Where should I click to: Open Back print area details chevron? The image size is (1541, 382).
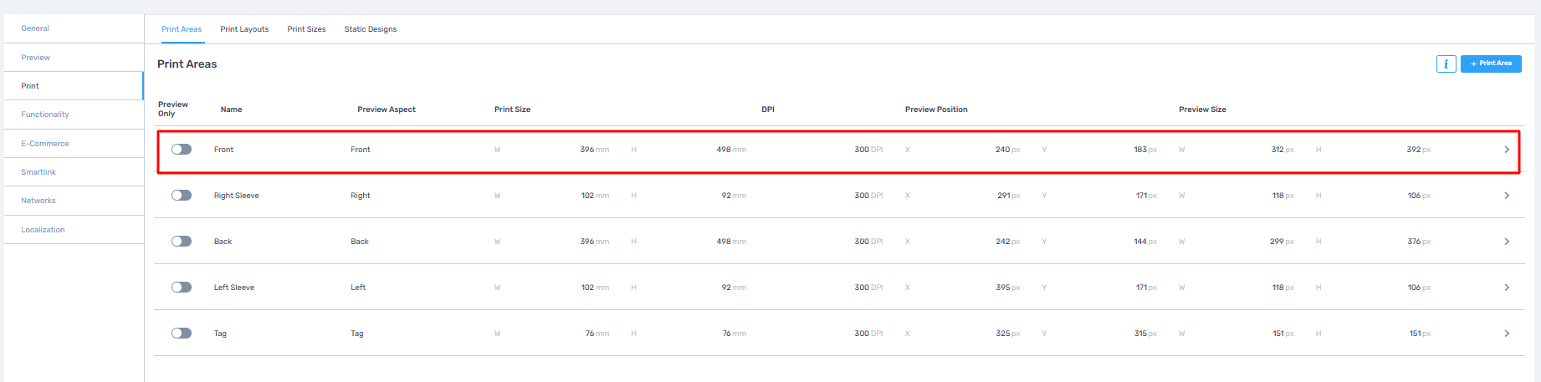pos(1507,242)
